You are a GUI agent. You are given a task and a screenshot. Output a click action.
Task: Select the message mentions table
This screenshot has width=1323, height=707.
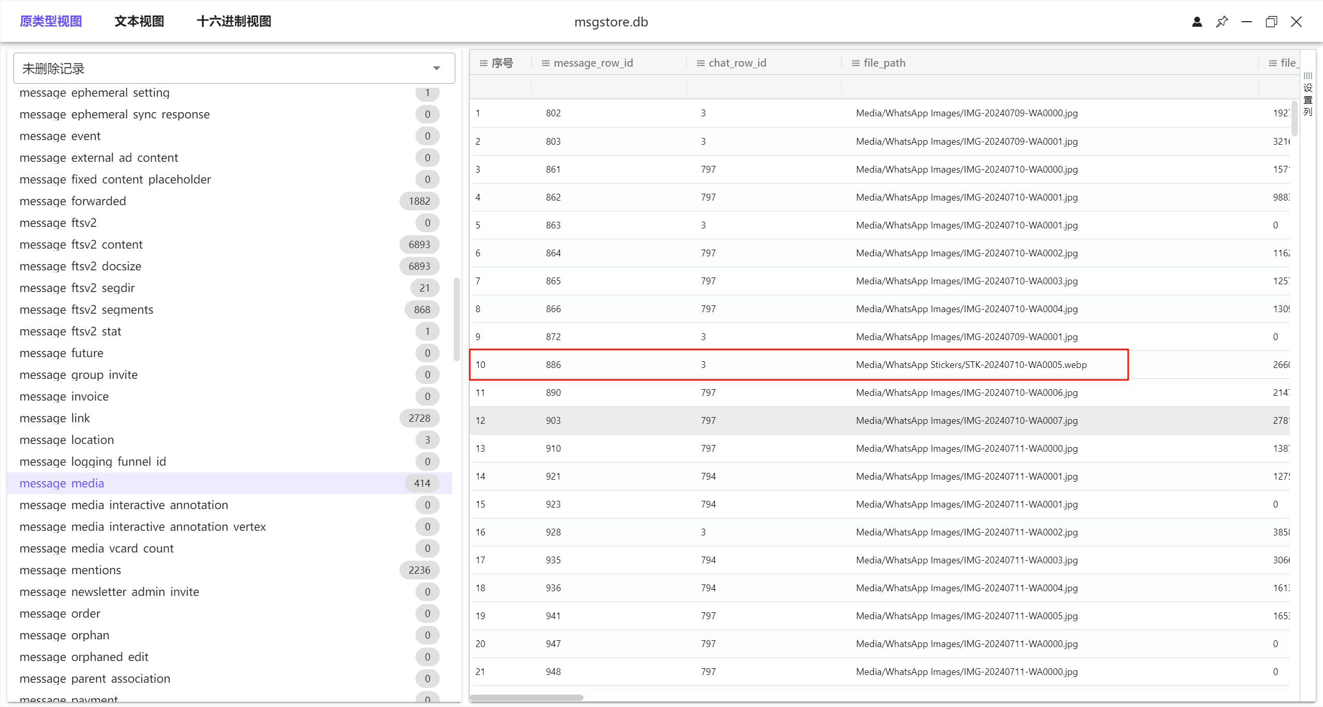[70, 570]
